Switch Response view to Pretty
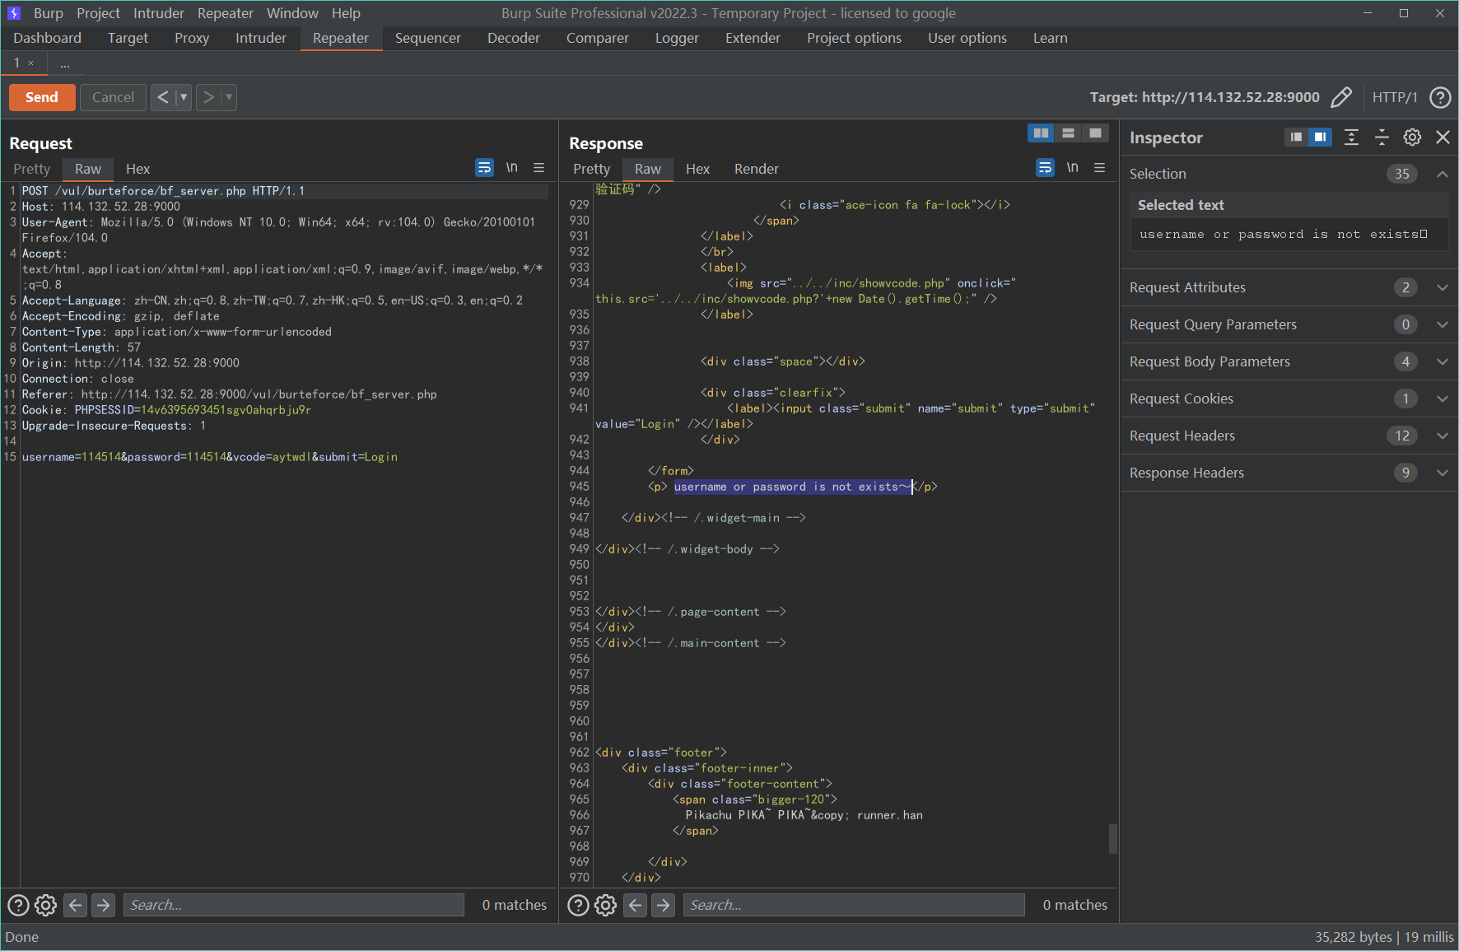The height and width of the screenshot is (951, 1459). point(592,169)
